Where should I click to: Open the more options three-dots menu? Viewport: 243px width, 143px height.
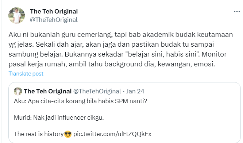click(x=237, y=12)
